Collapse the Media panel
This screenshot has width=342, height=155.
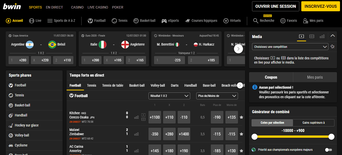(333, 36)
